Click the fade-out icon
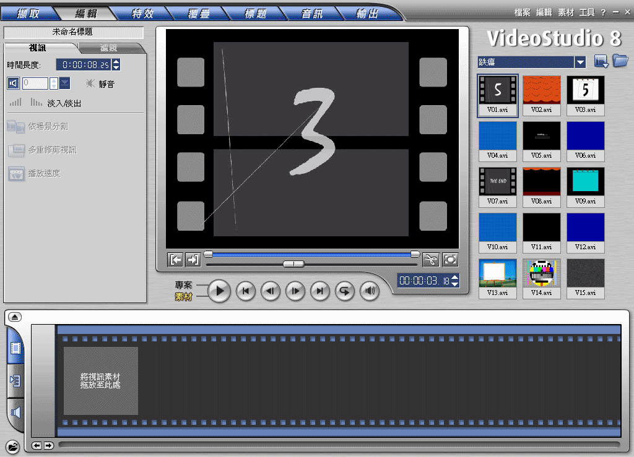This screenshot has width=634, height=457. (x=37, y=103)
